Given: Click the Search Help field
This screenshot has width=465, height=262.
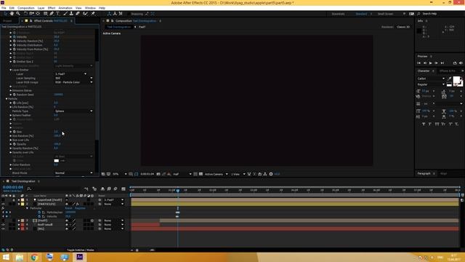Looking at the screenshot, I should tap(441, 14).
